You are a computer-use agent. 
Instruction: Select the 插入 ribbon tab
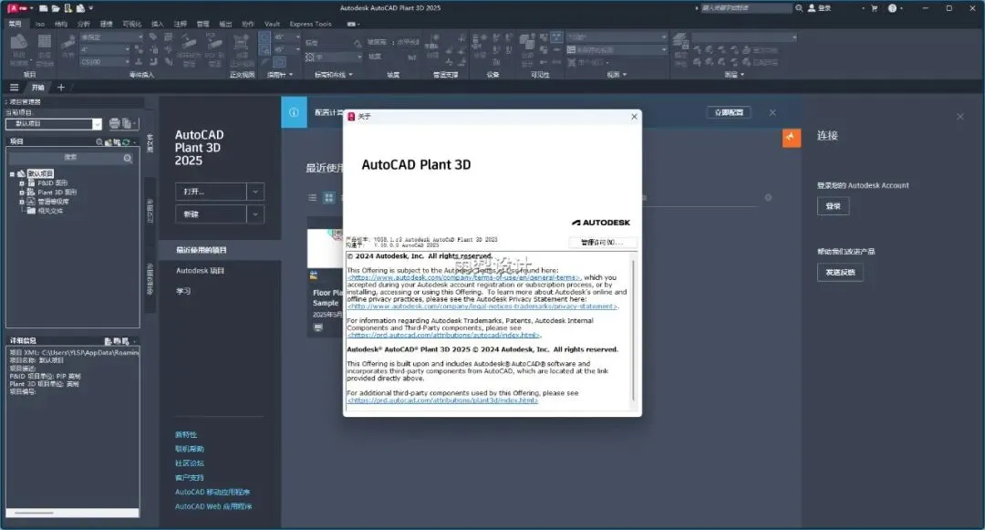click(x=157, y=24)
